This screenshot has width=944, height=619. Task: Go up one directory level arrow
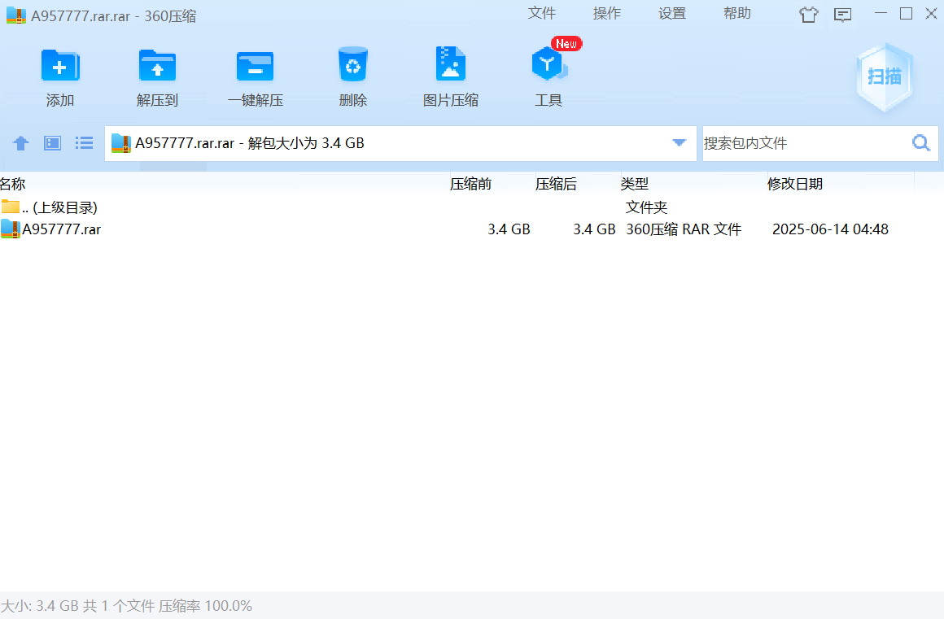[x=21, y=143]
